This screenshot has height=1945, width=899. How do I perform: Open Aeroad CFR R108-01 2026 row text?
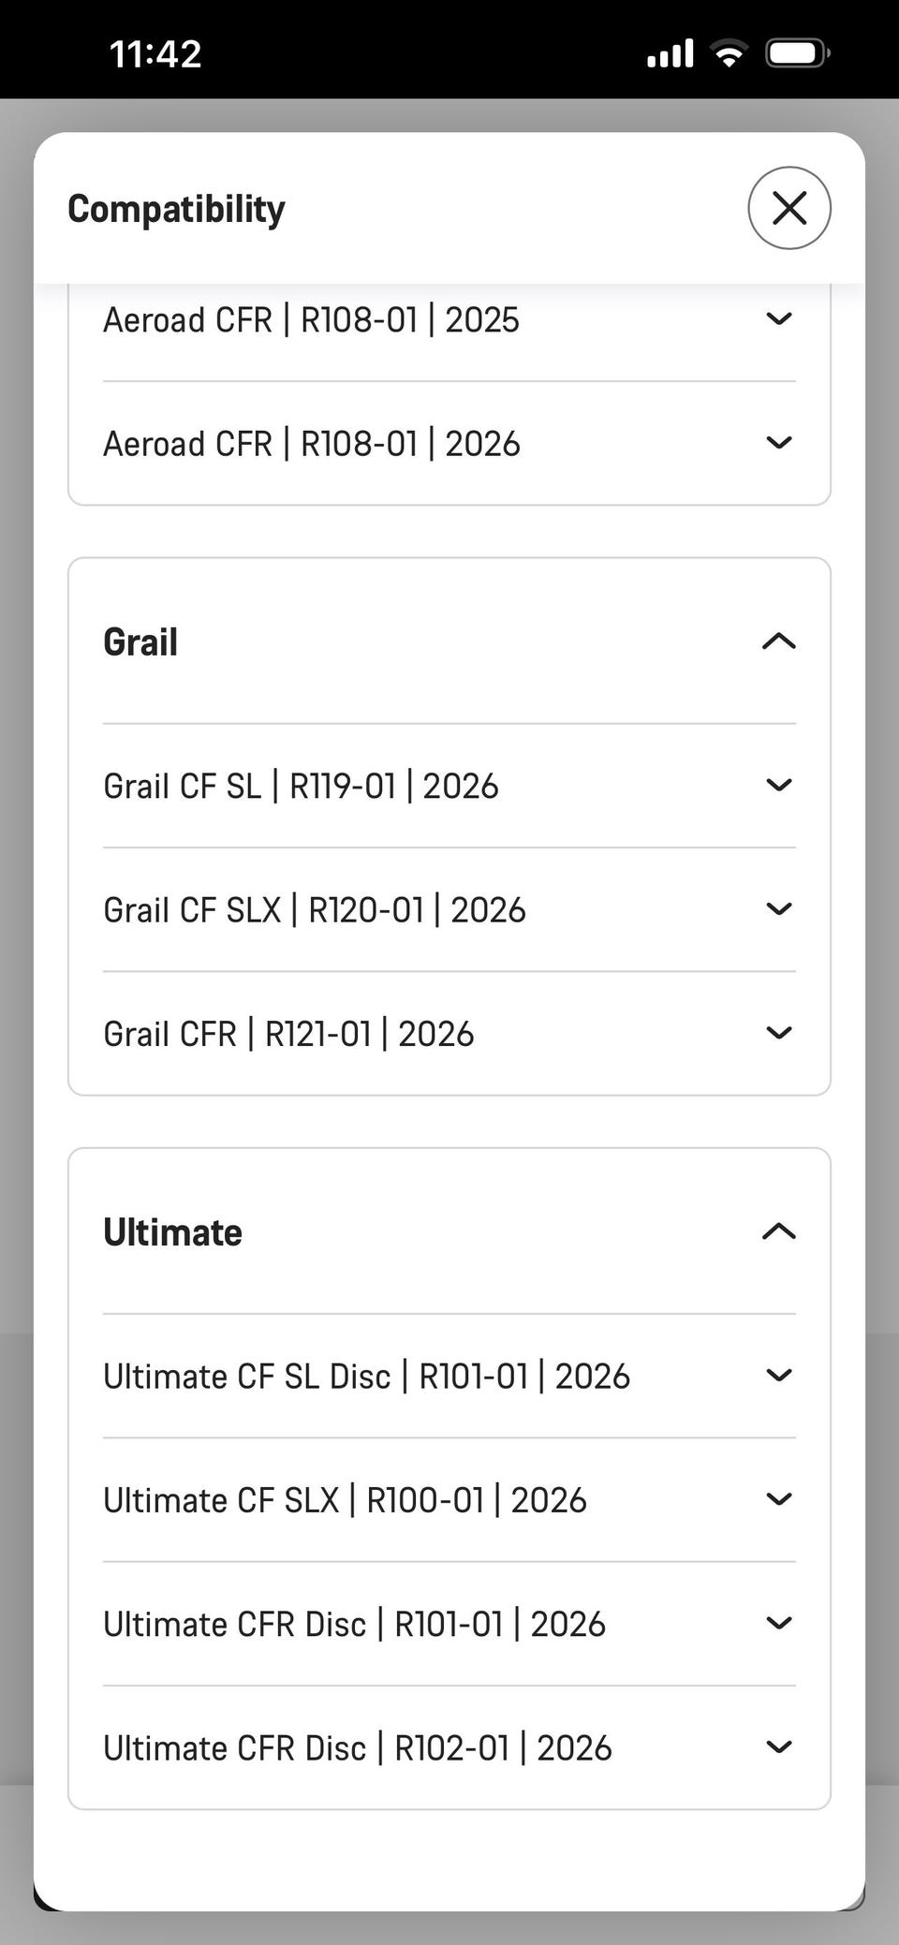pyautogui.click(x=311, y=443)
